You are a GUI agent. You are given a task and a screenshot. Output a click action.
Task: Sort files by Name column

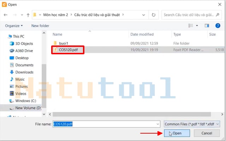point(57,35)
